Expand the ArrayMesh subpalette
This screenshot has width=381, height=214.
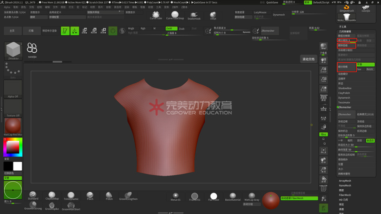345,181
